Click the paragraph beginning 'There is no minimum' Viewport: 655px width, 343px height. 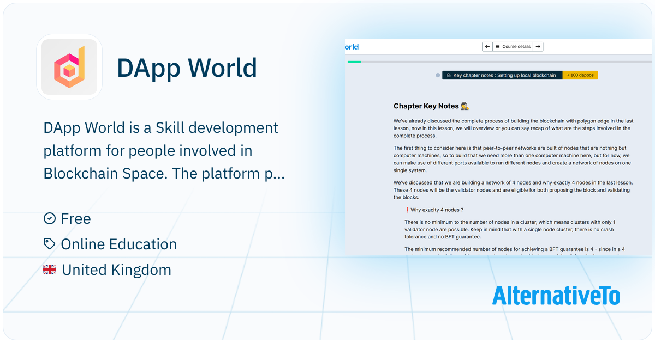[510, 229]
